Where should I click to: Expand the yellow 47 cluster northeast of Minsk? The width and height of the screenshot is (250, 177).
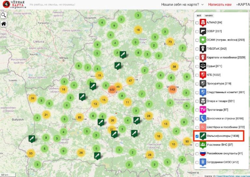130,81
